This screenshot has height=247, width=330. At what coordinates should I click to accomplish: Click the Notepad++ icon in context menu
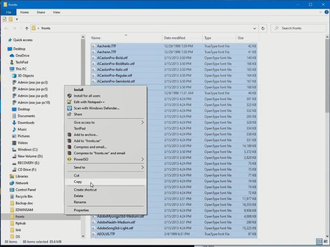[70, 102]
